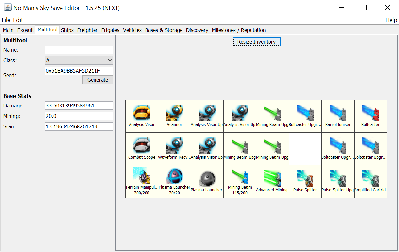The image size is (399, 252).
Task: Click the Mining base stat field
Action: [79, 116]
